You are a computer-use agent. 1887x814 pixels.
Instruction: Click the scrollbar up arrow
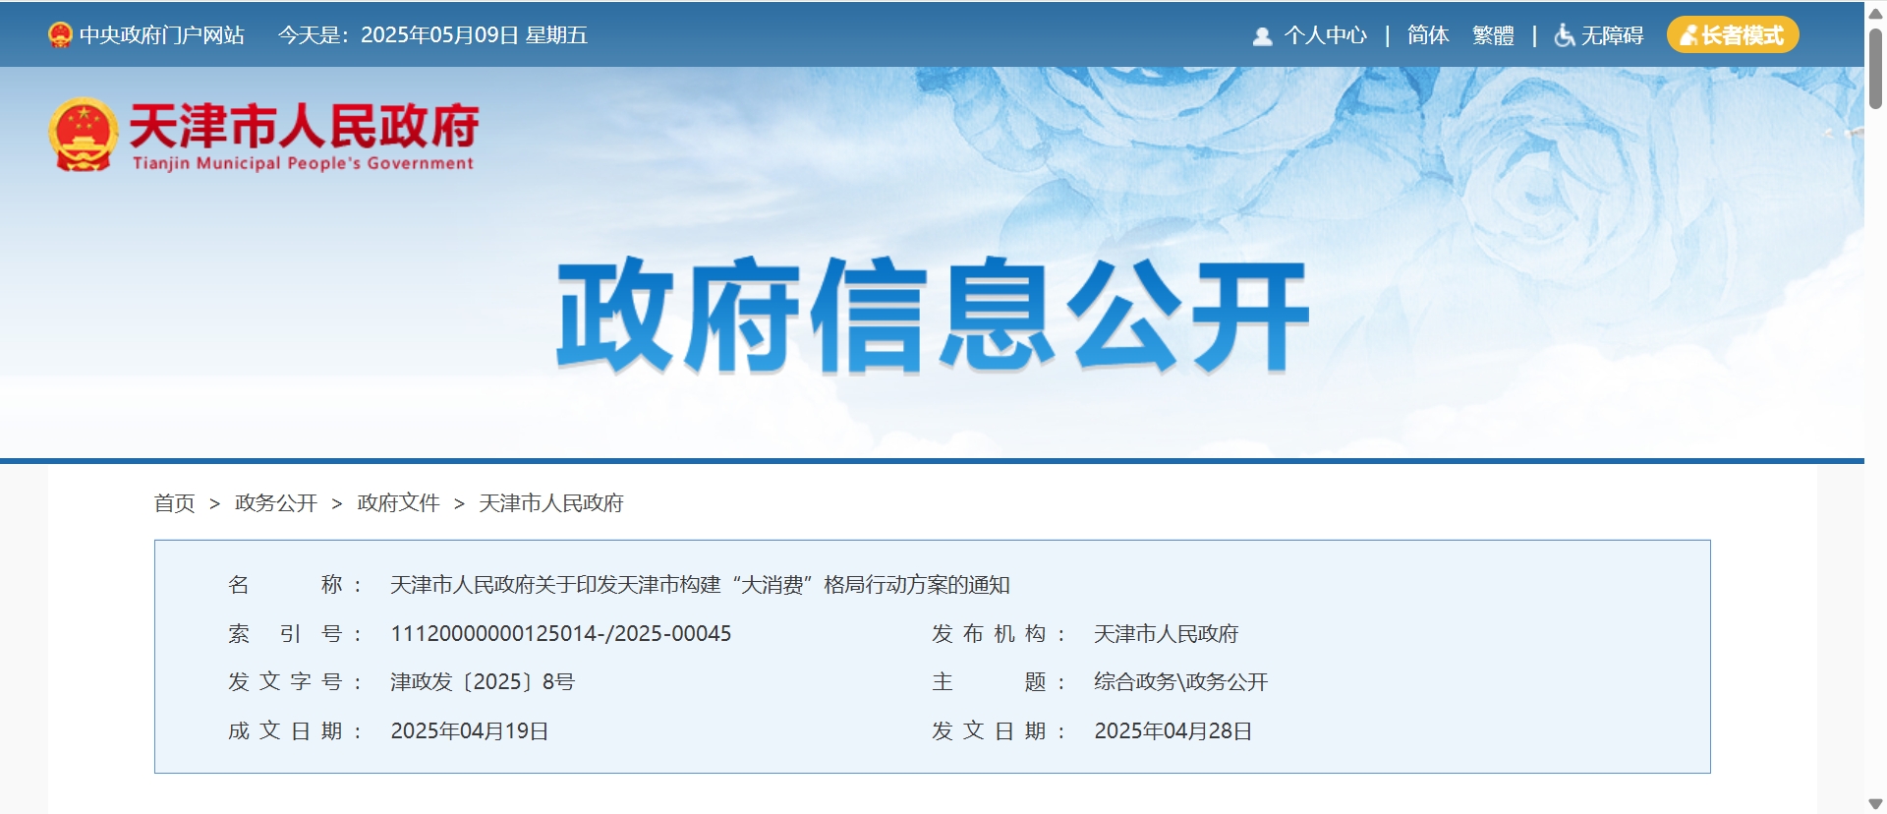[x=1875, y=10]
